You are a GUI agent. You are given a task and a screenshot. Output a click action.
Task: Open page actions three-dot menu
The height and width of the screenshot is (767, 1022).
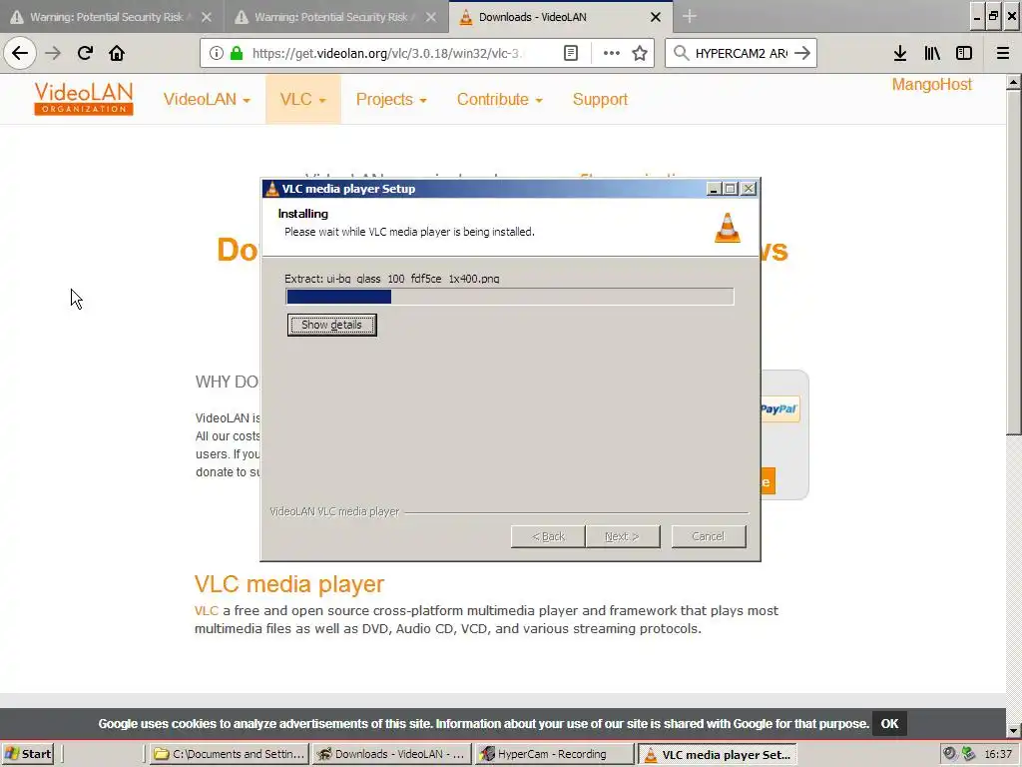click(612, 53)
